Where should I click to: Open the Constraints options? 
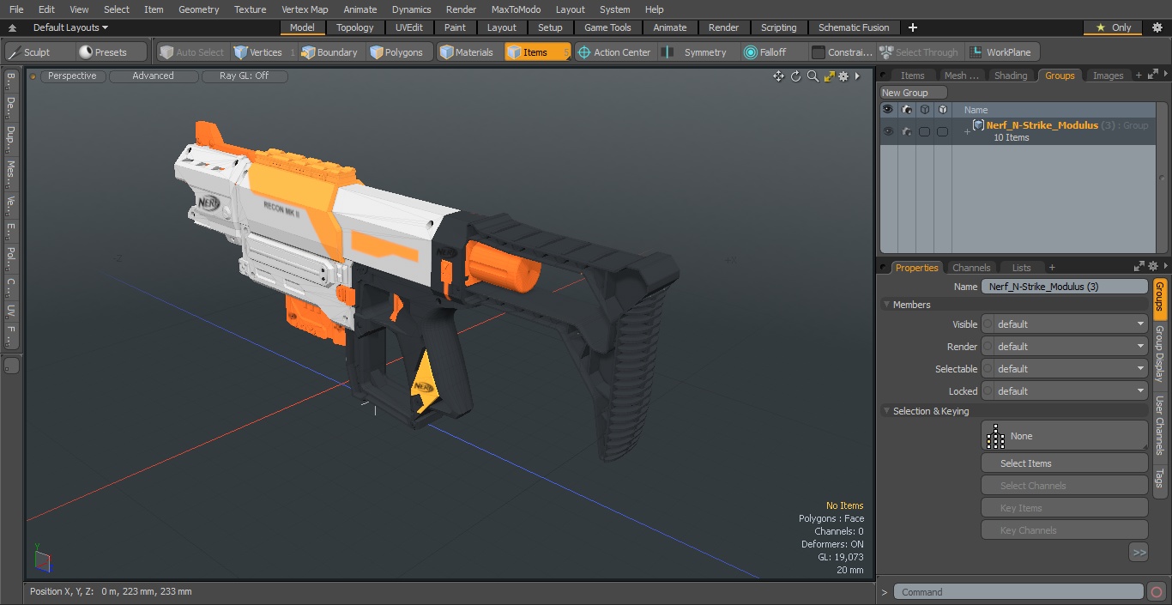pos(842,52)
